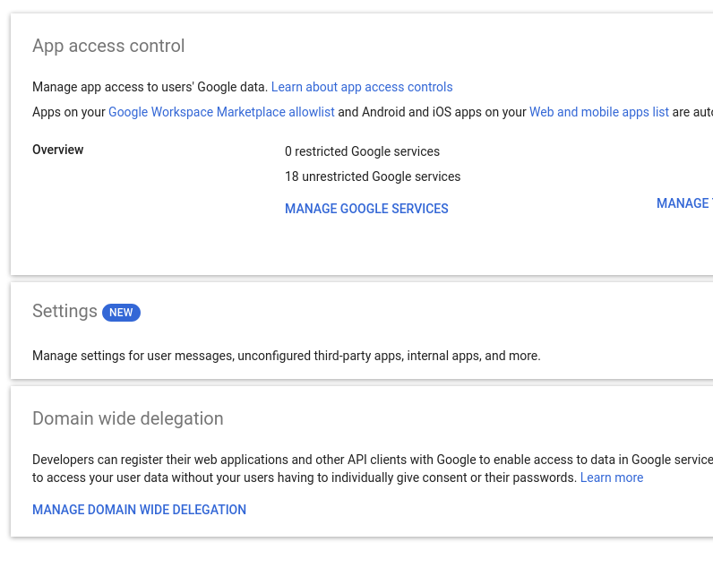
Task: Click the 'Apps on your' text before allowlist link
Action: coord(69,112)
